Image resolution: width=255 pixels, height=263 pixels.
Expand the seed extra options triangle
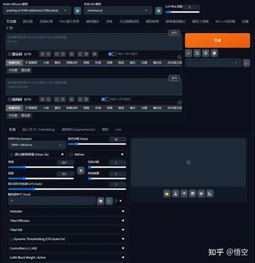(x=120, y=201)
